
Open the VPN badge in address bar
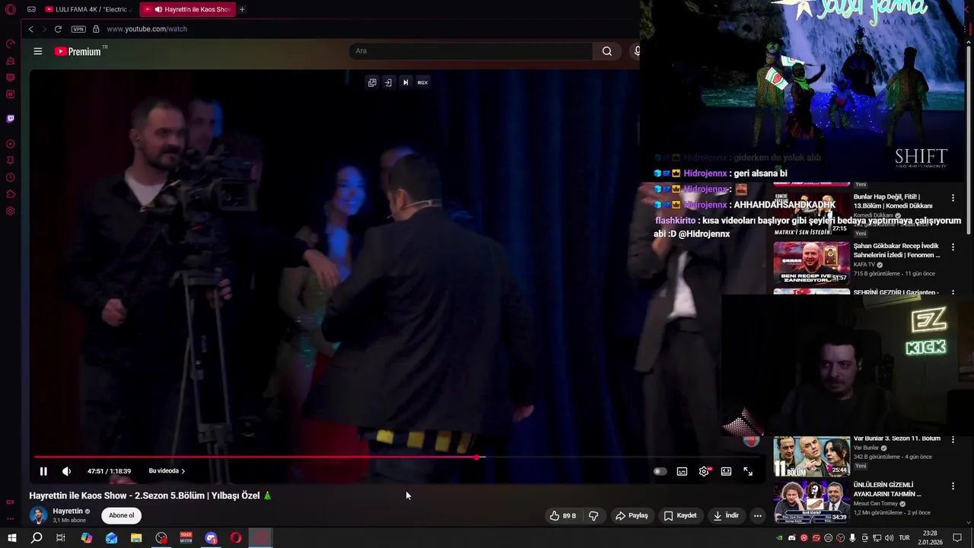78,29
